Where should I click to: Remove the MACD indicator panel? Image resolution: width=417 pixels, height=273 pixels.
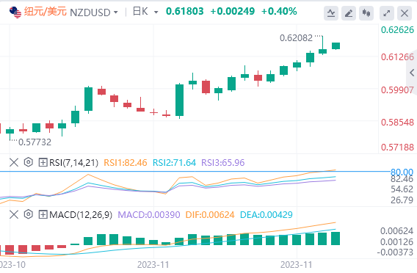[x=14, y=214]
